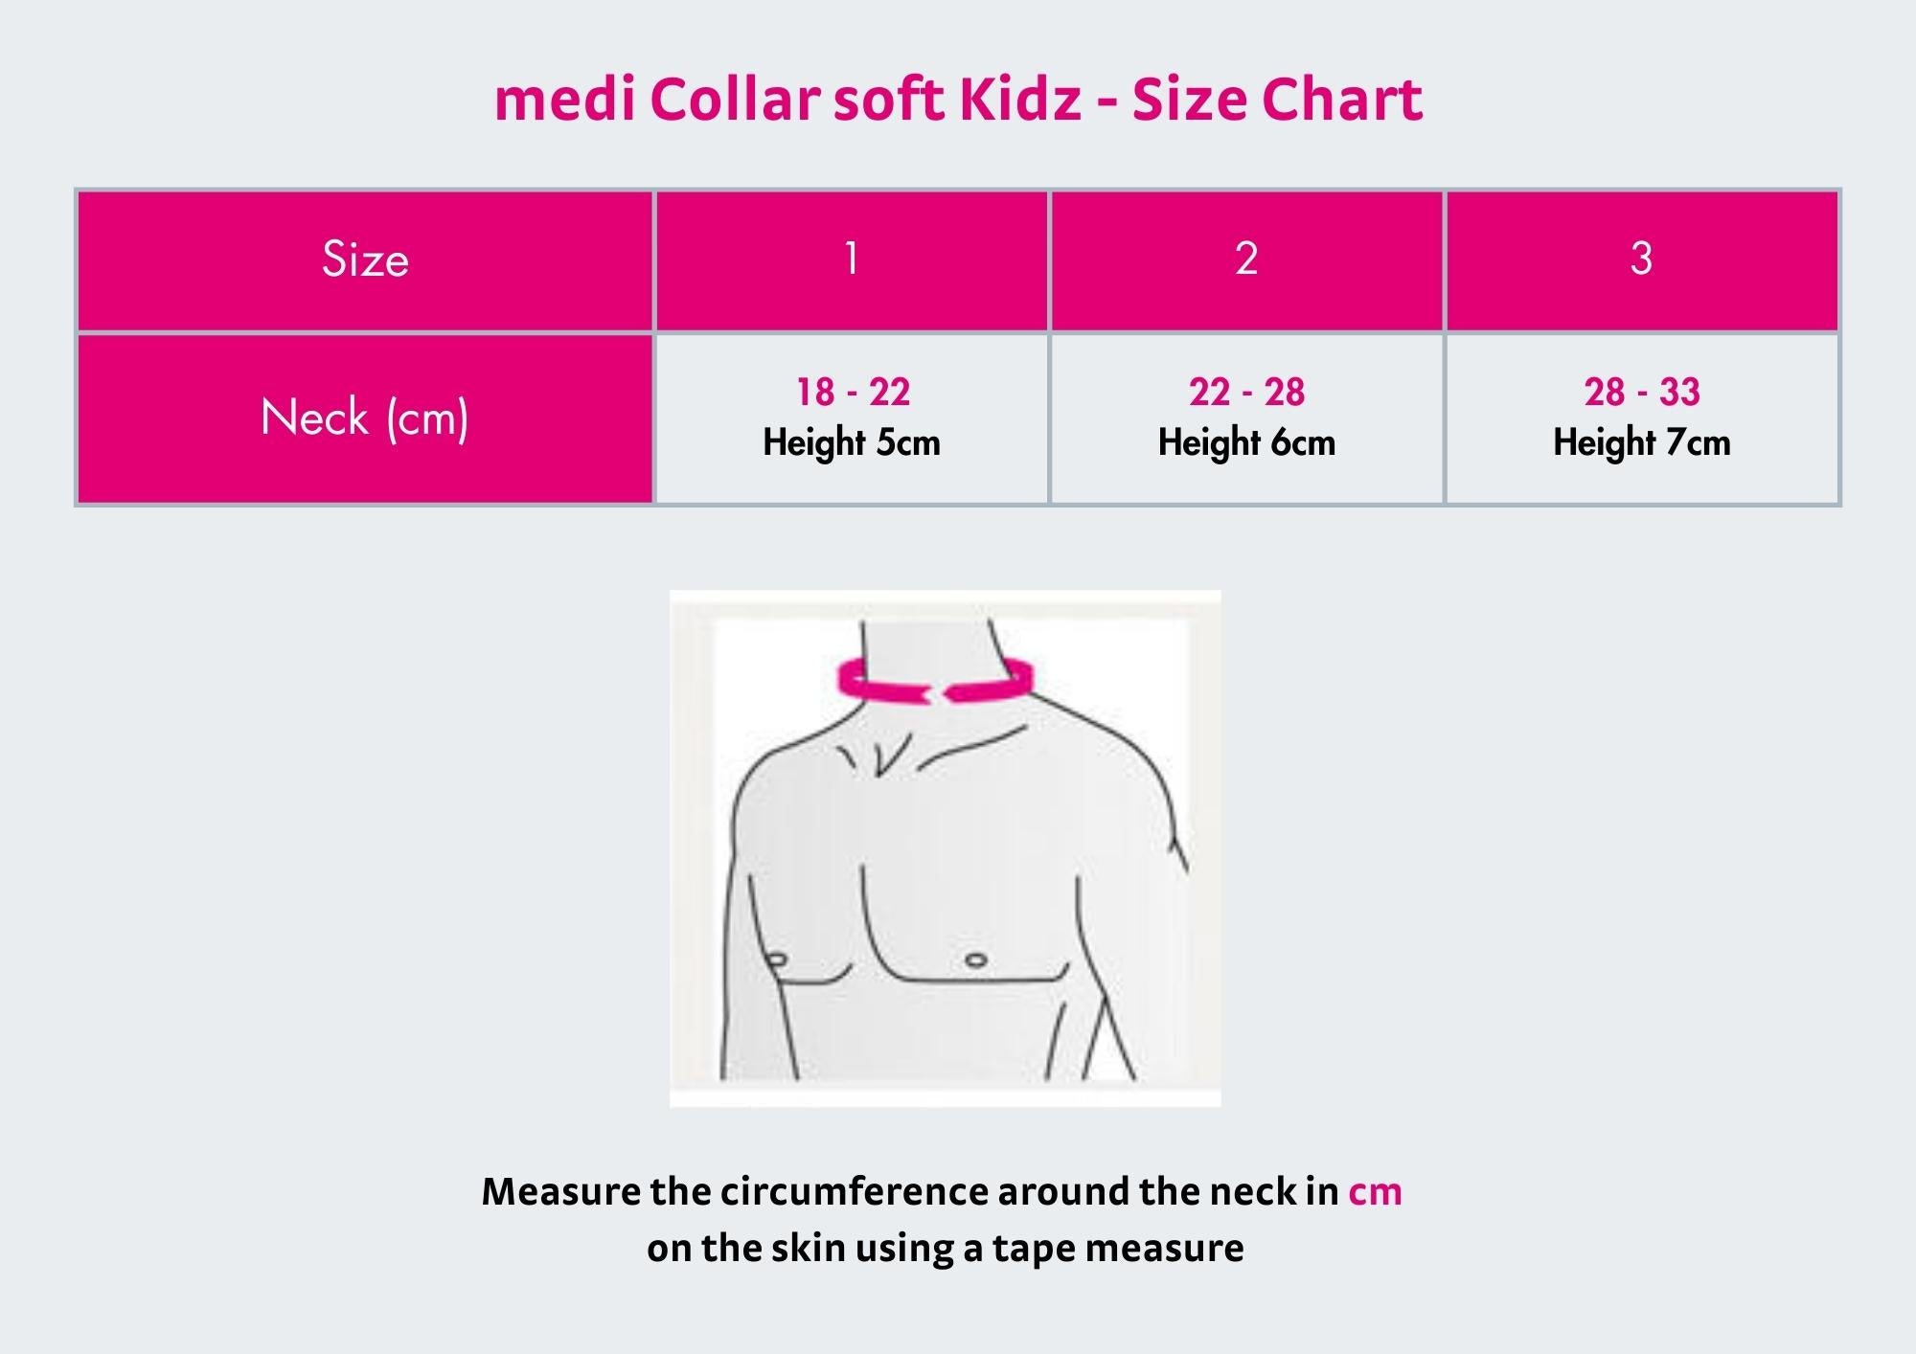
Task: Click the 22 - 28 neck range
Action: [x=1246, y=392]
